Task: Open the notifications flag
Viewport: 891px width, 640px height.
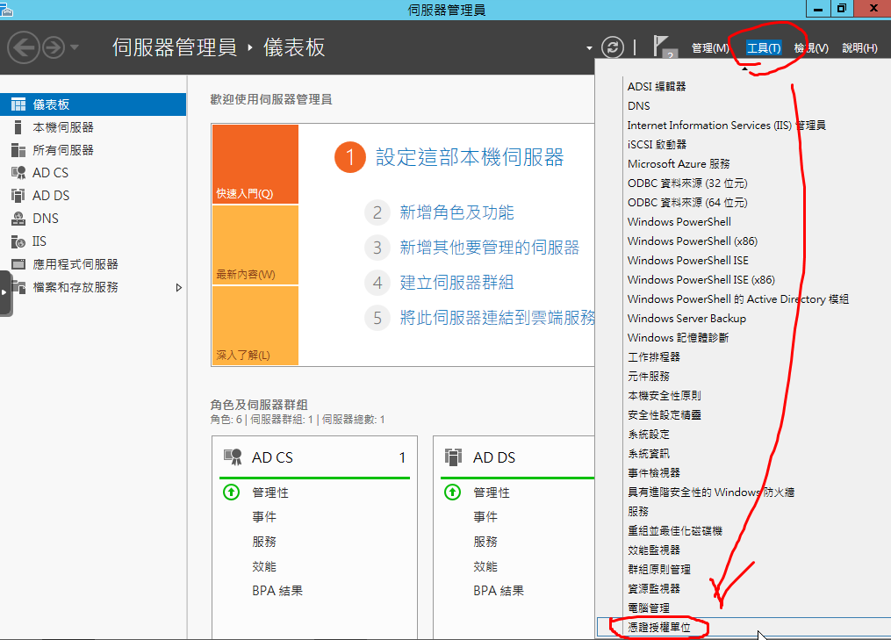Action: point(663,47)
